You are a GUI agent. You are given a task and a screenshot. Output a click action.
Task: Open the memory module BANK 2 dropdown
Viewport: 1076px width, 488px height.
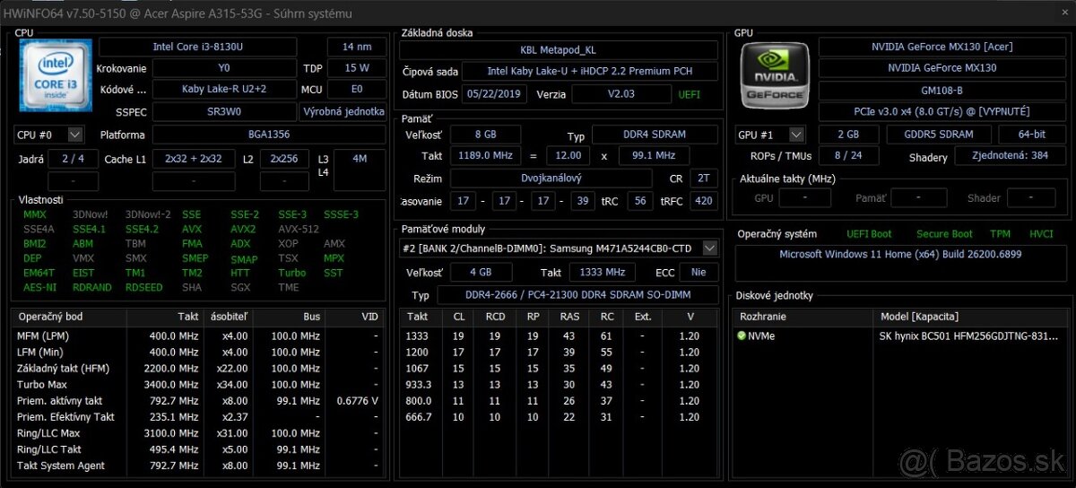point(559,248)
